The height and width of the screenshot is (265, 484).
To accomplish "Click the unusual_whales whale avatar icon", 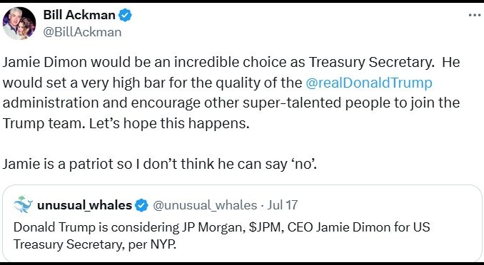I will pos(24,204).
